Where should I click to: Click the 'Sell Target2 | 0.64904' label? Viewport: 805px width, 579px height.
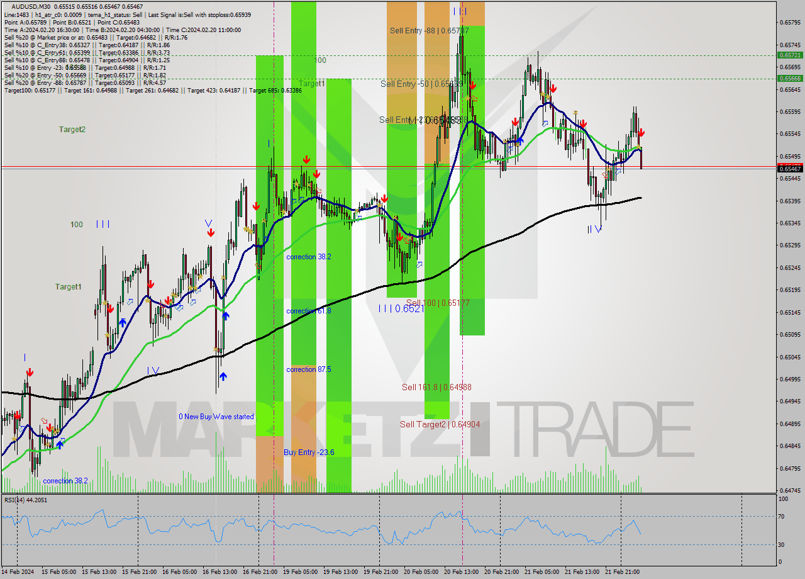[x=440, y=424]
